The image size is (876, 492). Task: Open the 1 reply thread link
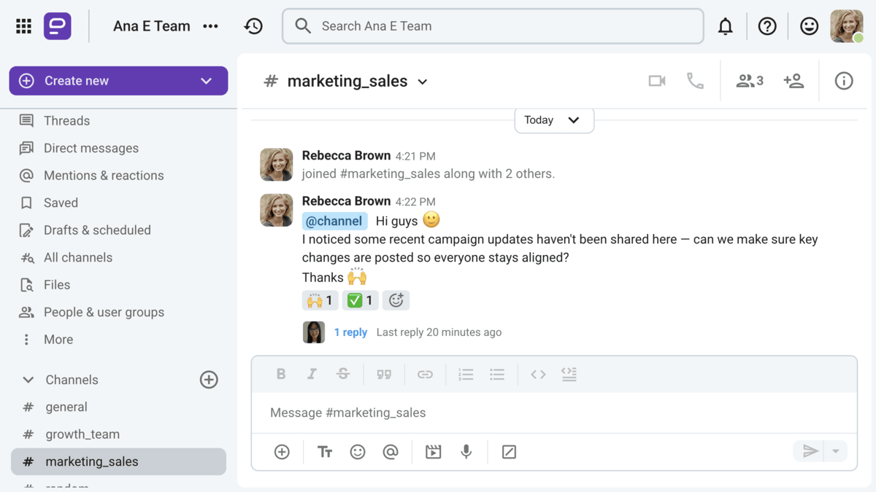(x=350, y=332)
